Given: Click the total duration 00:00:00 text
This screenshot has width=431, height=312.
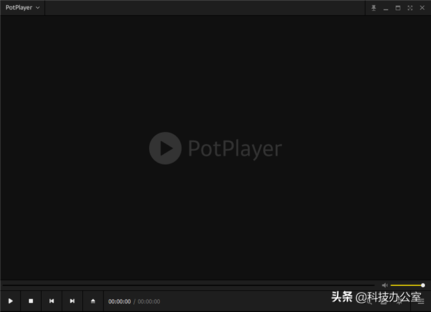Looking at the screenshot, I should tap(149, 301).
